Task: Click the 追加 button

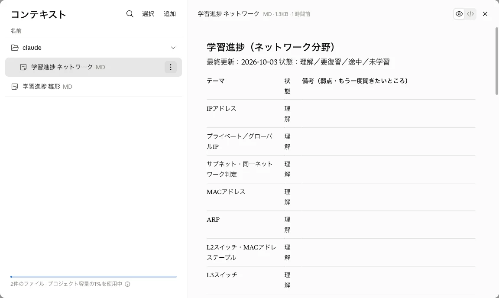Action: click(170, 14)
